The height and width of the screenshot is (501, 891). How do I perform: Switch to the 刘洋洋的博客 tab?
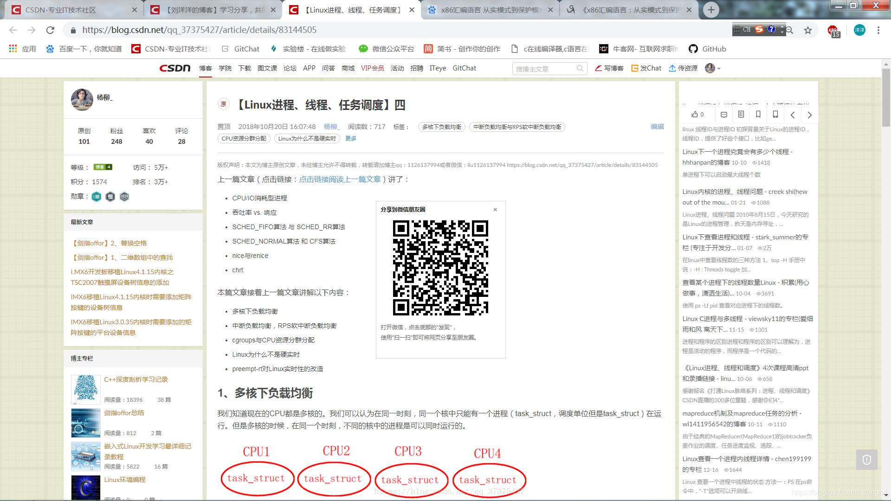tap(213, 10)
